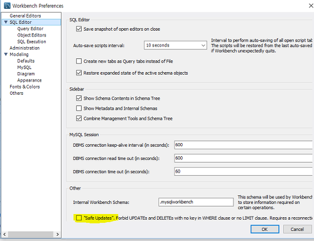Viewport: 314px width, 241px height.
Task: Click the sidebar horizontal scrollbar thumb
Action: 31,234
